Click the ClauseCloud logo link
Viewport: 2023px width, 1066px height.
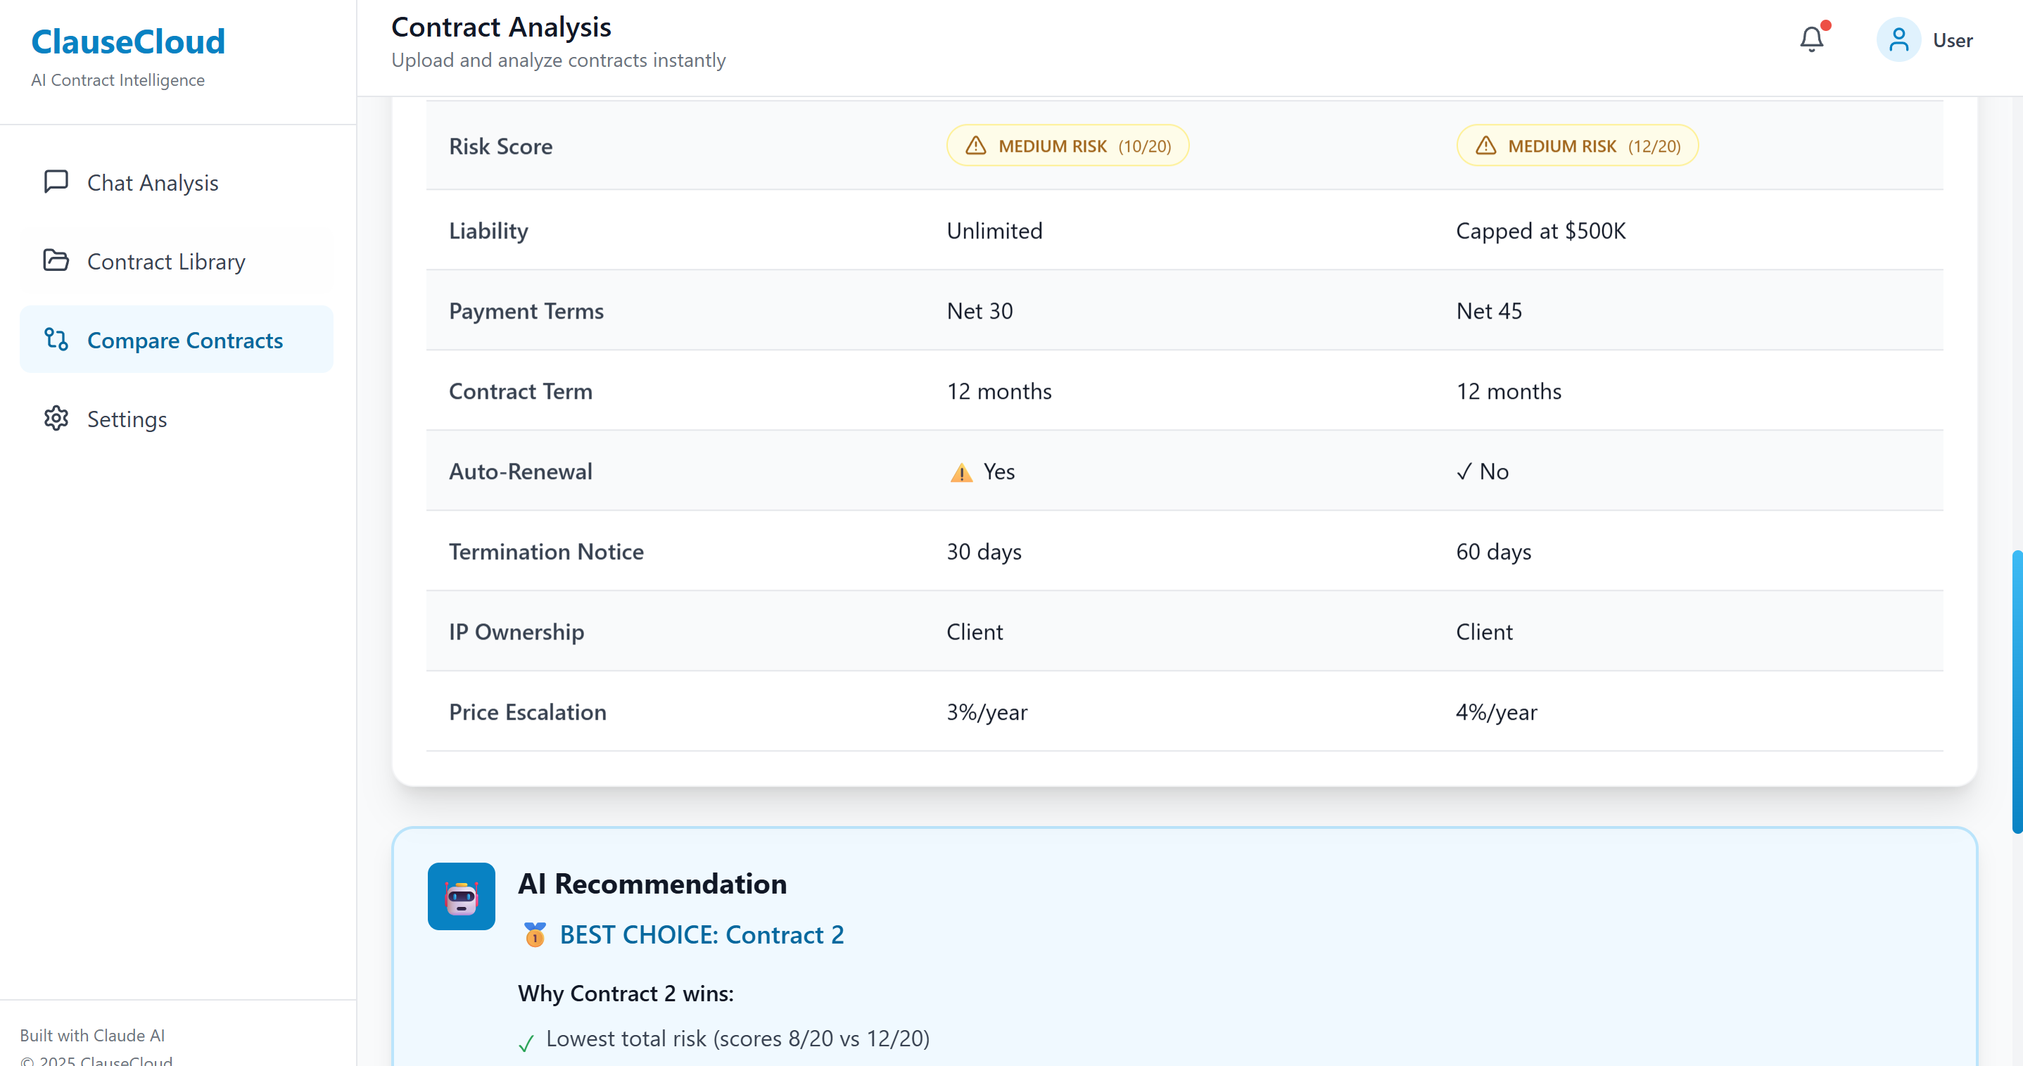click(128, 42)
